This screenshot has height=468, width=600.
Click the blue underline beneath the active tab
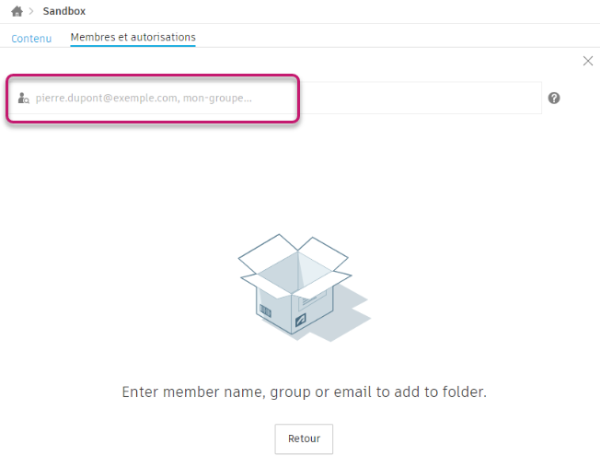point(133,46)
